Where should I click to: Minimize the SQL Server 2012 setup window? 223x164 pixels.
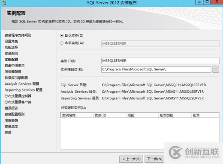199,2
